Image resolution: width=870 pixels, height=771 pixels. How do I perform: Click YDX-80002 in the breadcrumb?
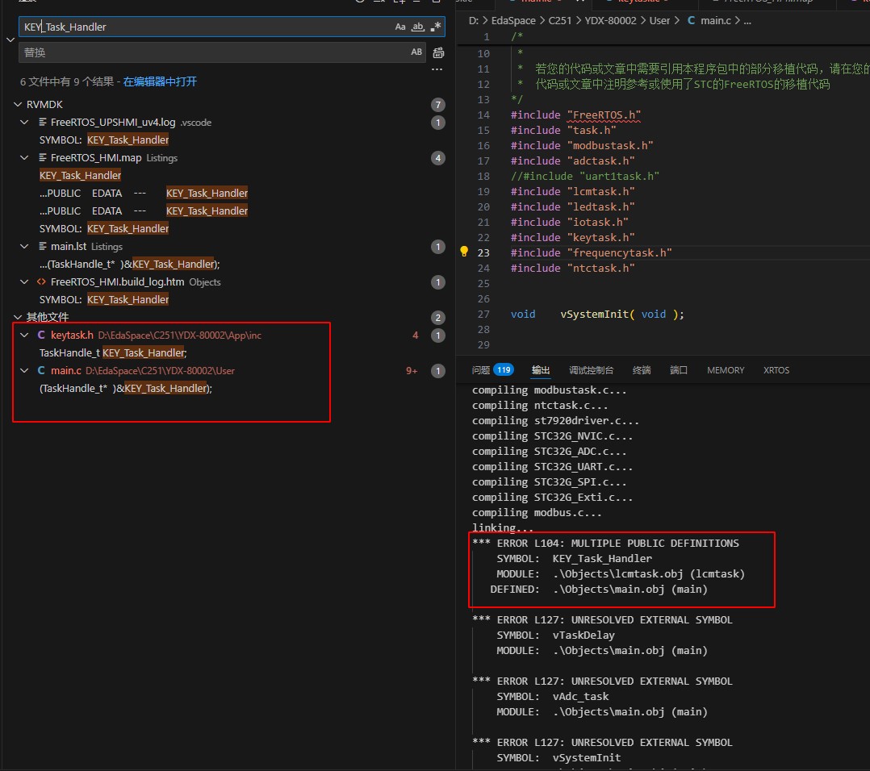pos(610,20)
